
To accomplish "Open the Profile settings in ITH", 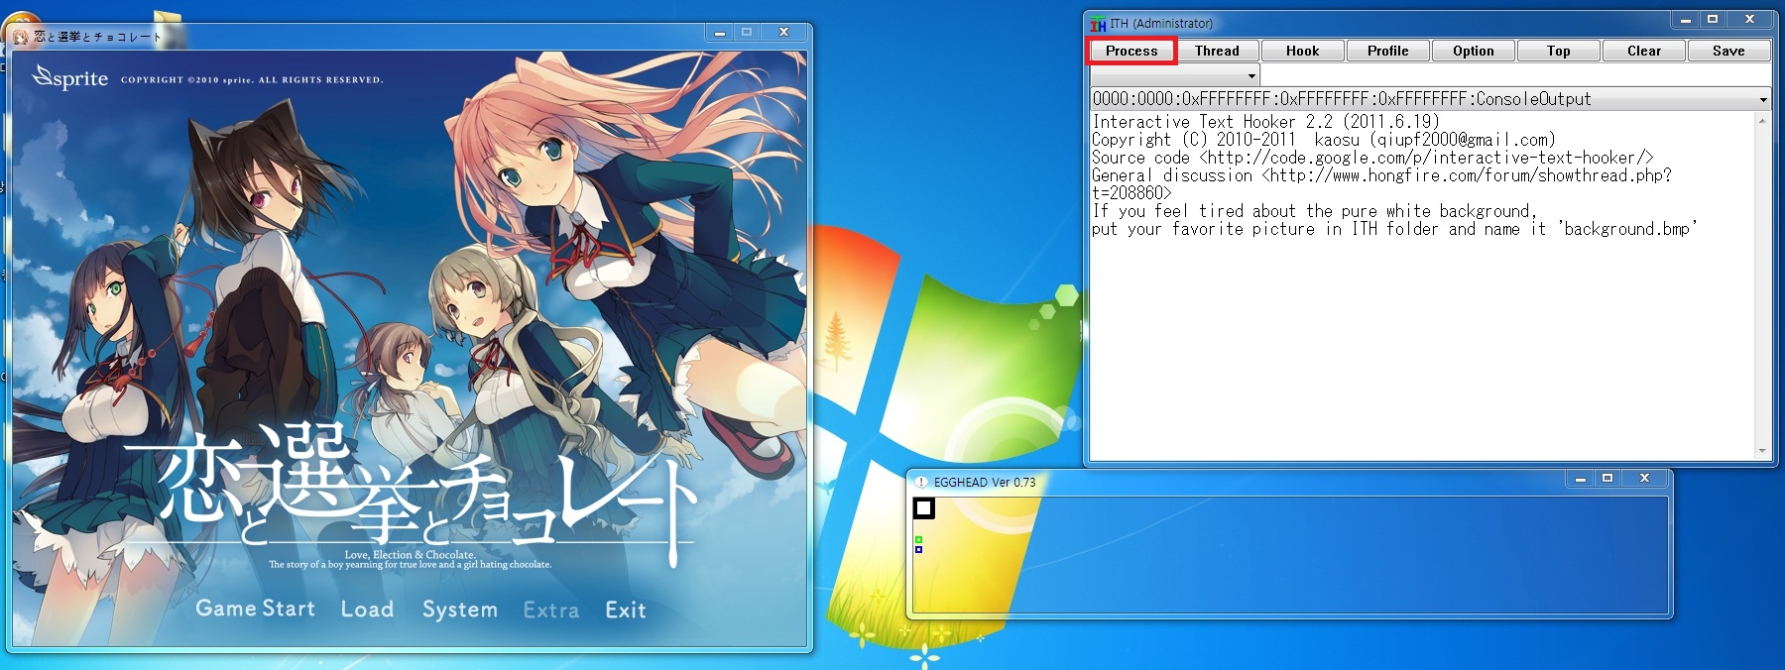I will [1387, 51].
